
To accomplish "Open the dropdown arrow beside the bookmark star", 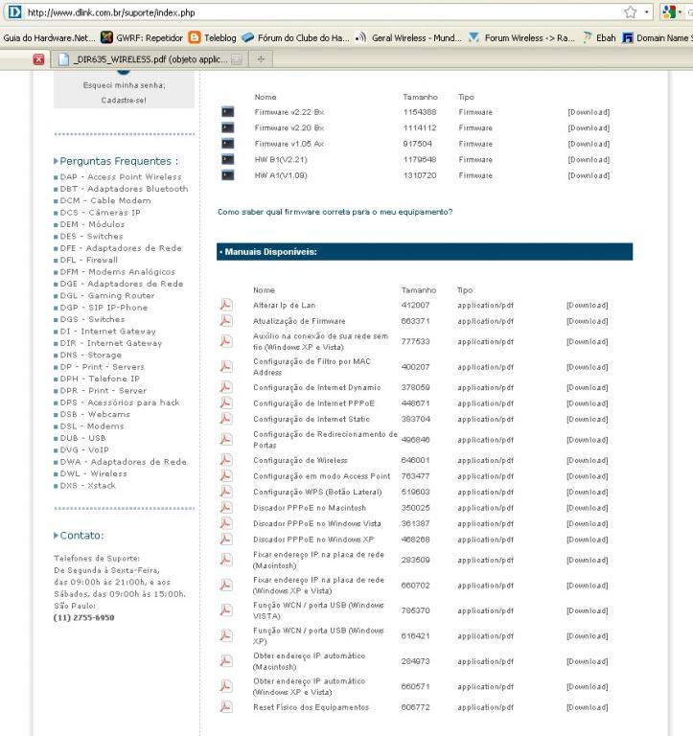I will tap(647, 12).
